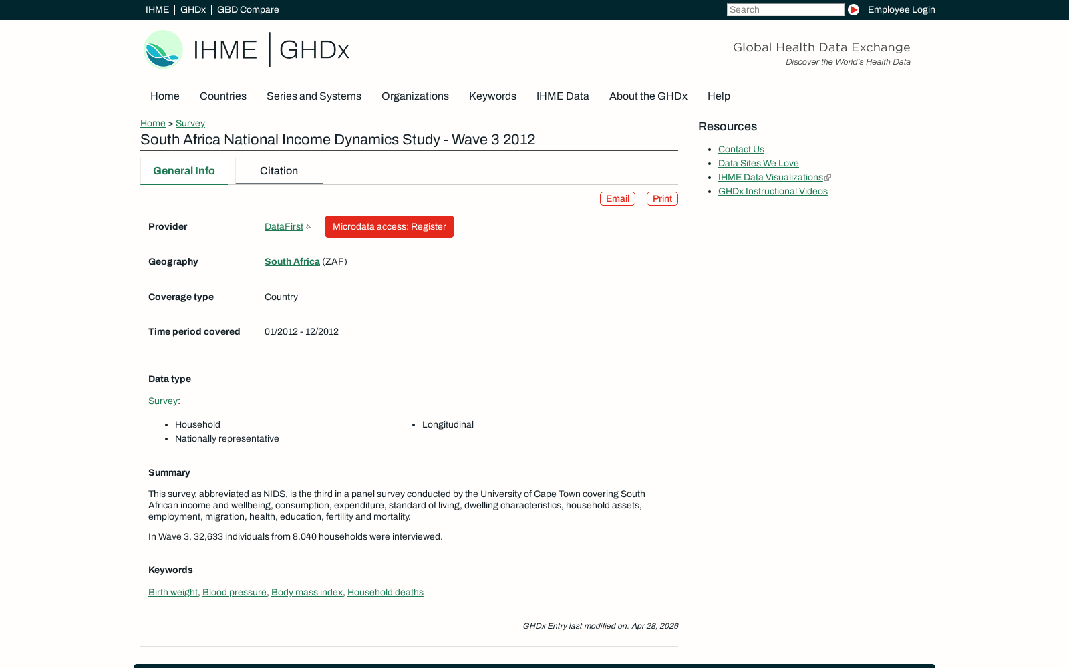Click the Global Health Data Exchange tagline
This screenshot has width=1069, height=668.
click(x=822, y=47)
